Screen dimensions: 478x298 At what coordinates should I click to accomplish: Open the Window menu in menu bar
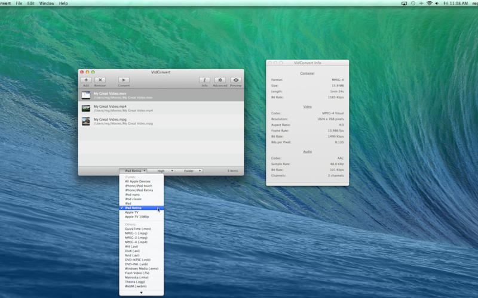point(46,4)
